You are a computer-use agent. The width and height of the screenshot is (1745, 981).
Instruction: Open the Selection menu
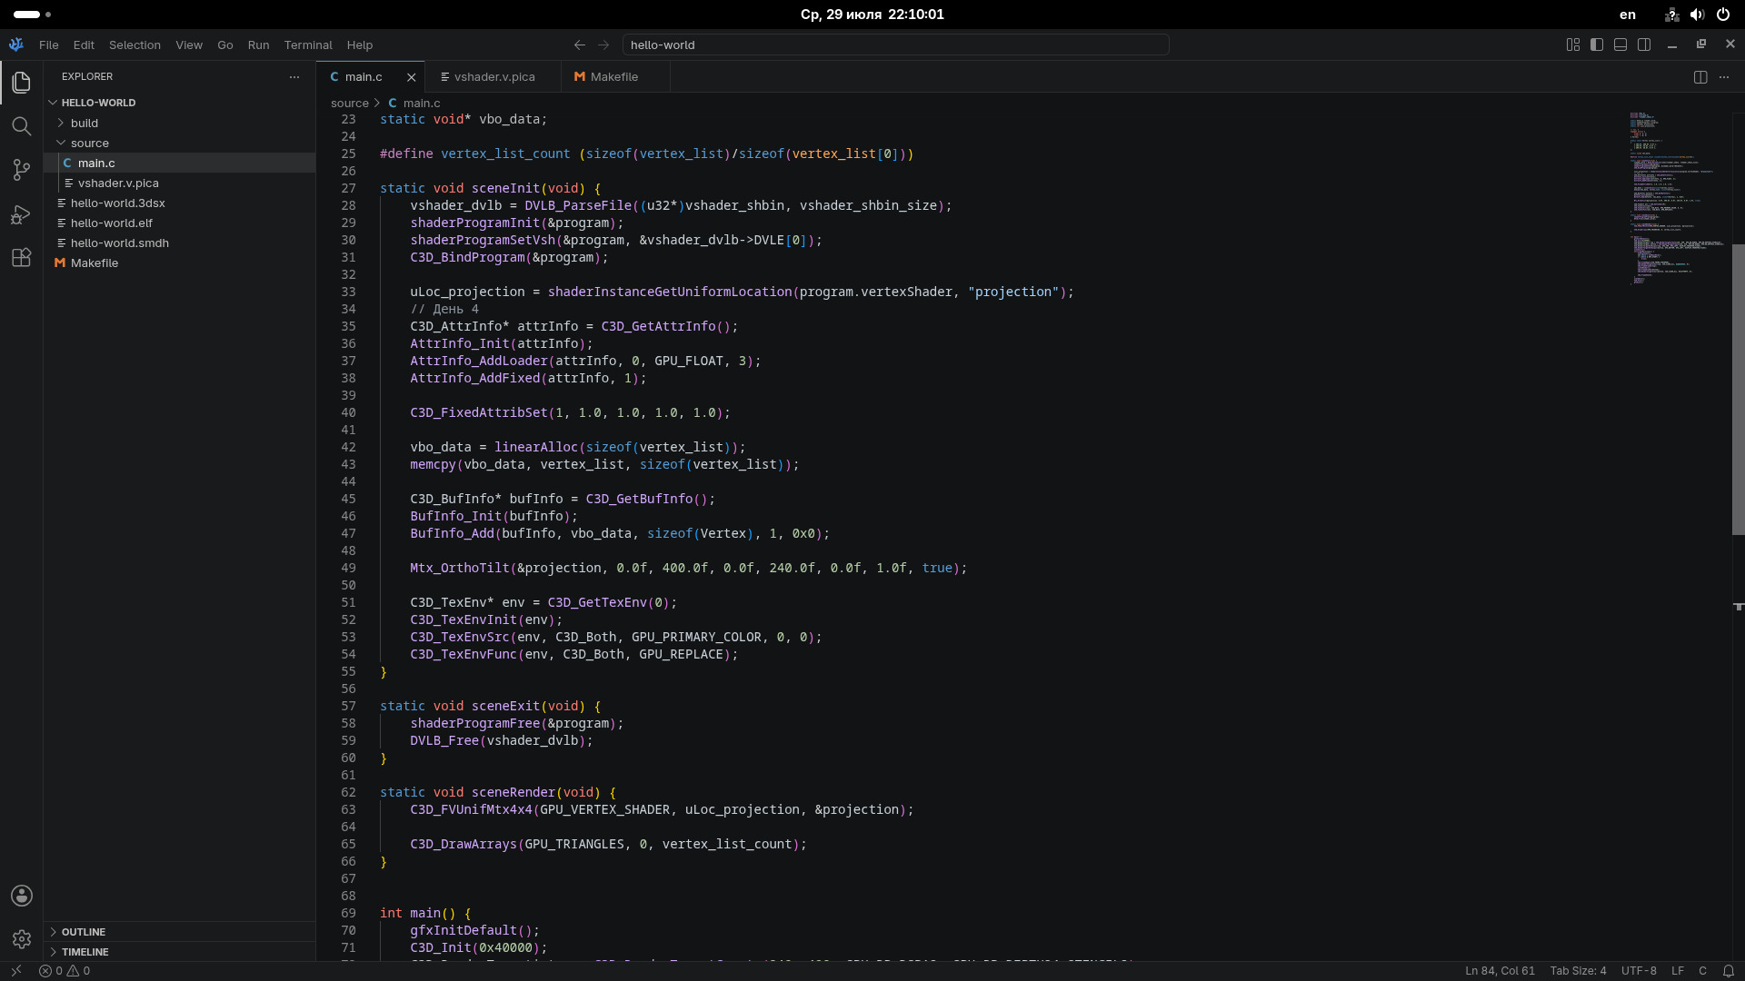tap(135, 45)
